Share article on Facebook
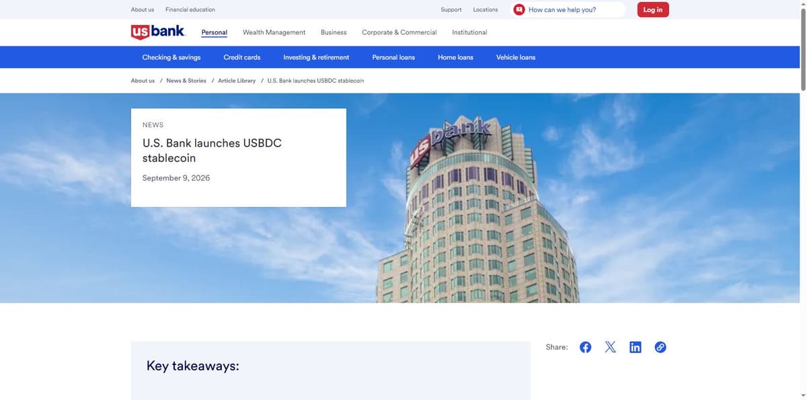The height and width of the screenshot is (400, 807). point(585,348)
